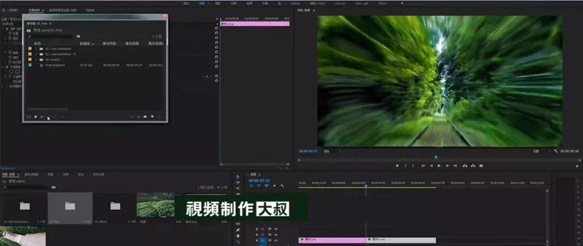The width and height of the screenshot is (583, 246).
Task: Open timeline display settings wrench
Action: click(282, 186)
